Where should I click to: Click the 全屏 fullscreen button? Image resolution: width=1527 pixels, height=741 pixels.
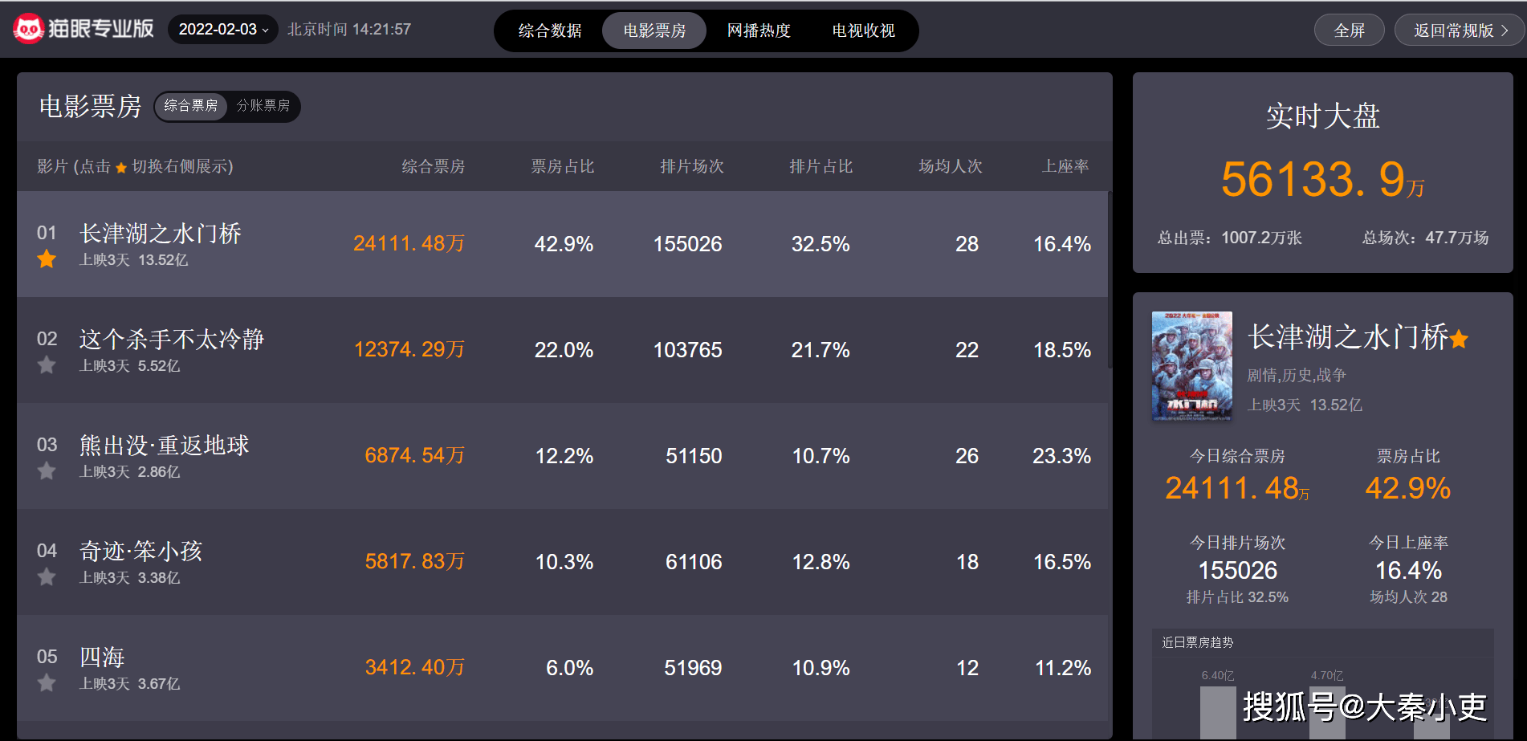pos(1349,31)
